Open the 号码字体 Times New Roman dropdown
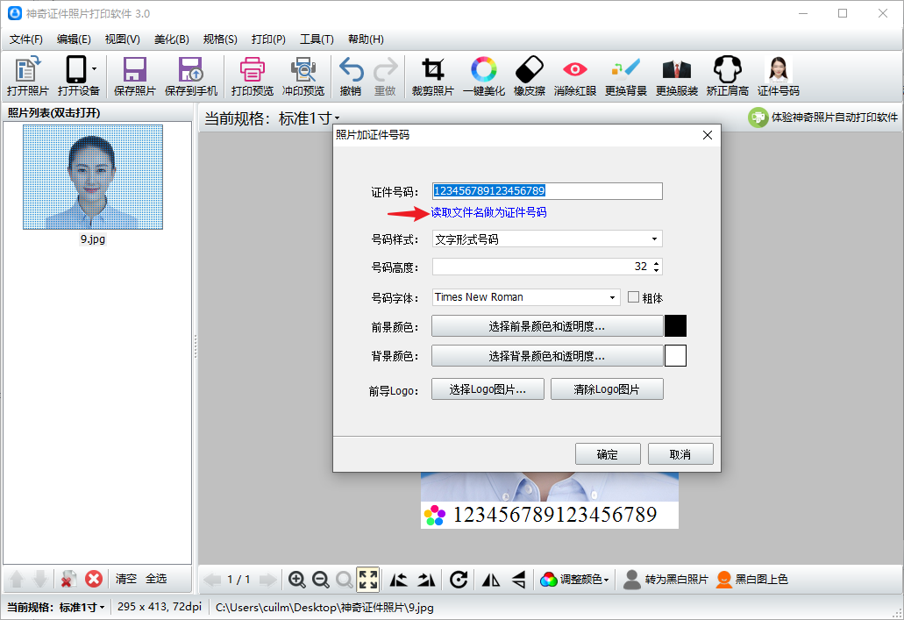904x620 pixels. click(x=526, y=297)
